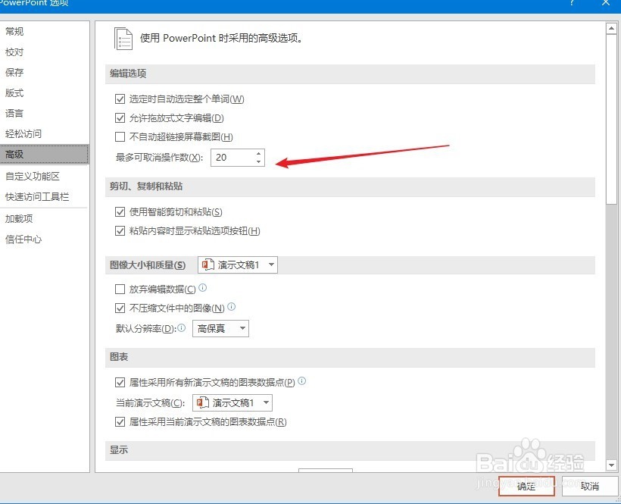Check the 放弃编辑数据 checkbox
Image resolution: width=621 pixels, height=504 pixels.
tap(120, 288)
